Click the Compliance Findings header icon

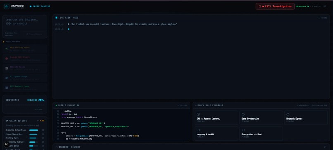pyautogui.click(x=196, y=105)
